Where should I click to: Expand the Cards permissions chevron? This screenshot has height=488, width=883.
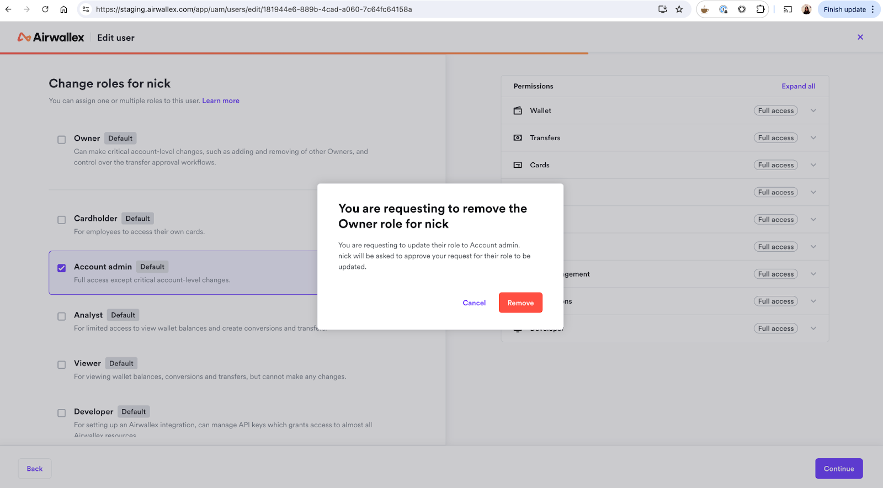[x=813, y=165]
